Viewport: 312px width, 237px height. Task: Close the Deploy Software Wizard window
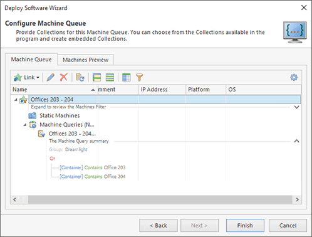(x=304, y=8)
